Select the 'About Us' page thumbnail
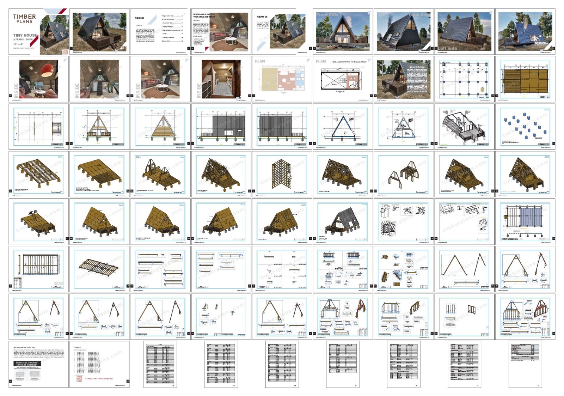This screenshot has height=396, width=564. [x=282, y=32]
